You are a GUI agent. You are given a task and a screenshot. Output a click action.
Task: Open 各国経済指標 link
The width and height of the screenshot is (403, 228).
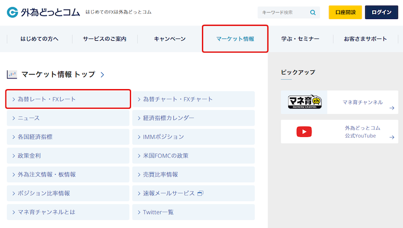tap(68, 137)
